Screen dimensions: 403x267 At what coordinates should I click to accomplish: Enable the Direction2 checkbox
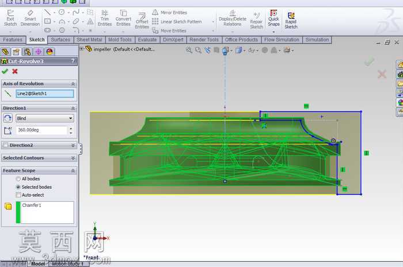(5, 145)
